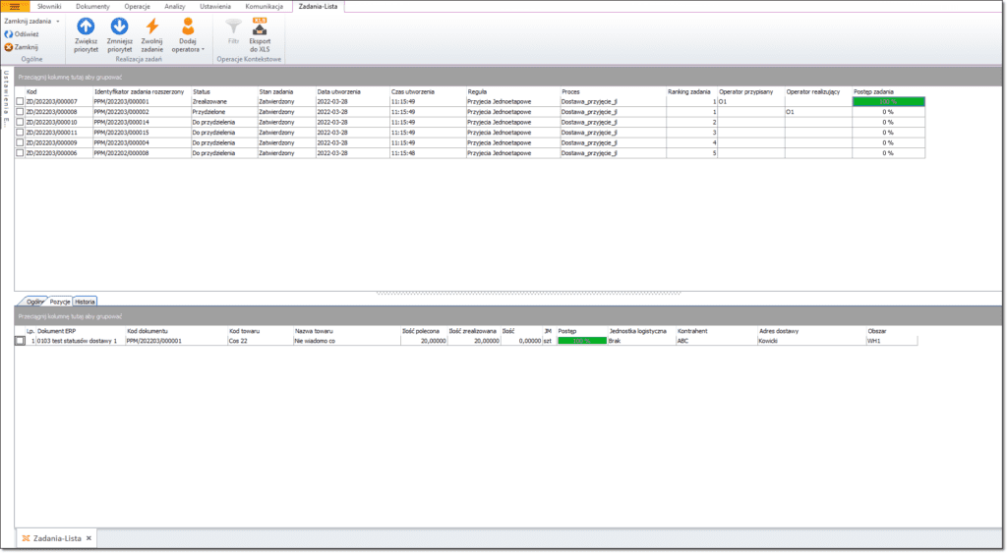Screen dimensions: 1007x553
Task: Sort by the Ranking zadania column header
Action: [691, 91]
